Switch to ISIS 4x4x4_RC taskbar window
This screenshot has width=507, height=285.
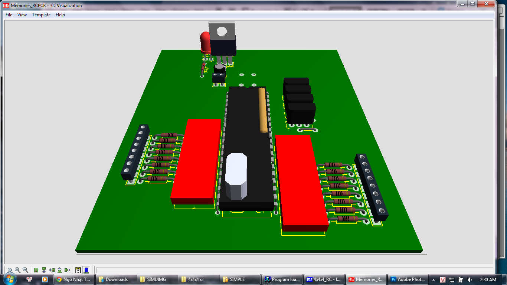pyautogui.click(x=325, y=279)
